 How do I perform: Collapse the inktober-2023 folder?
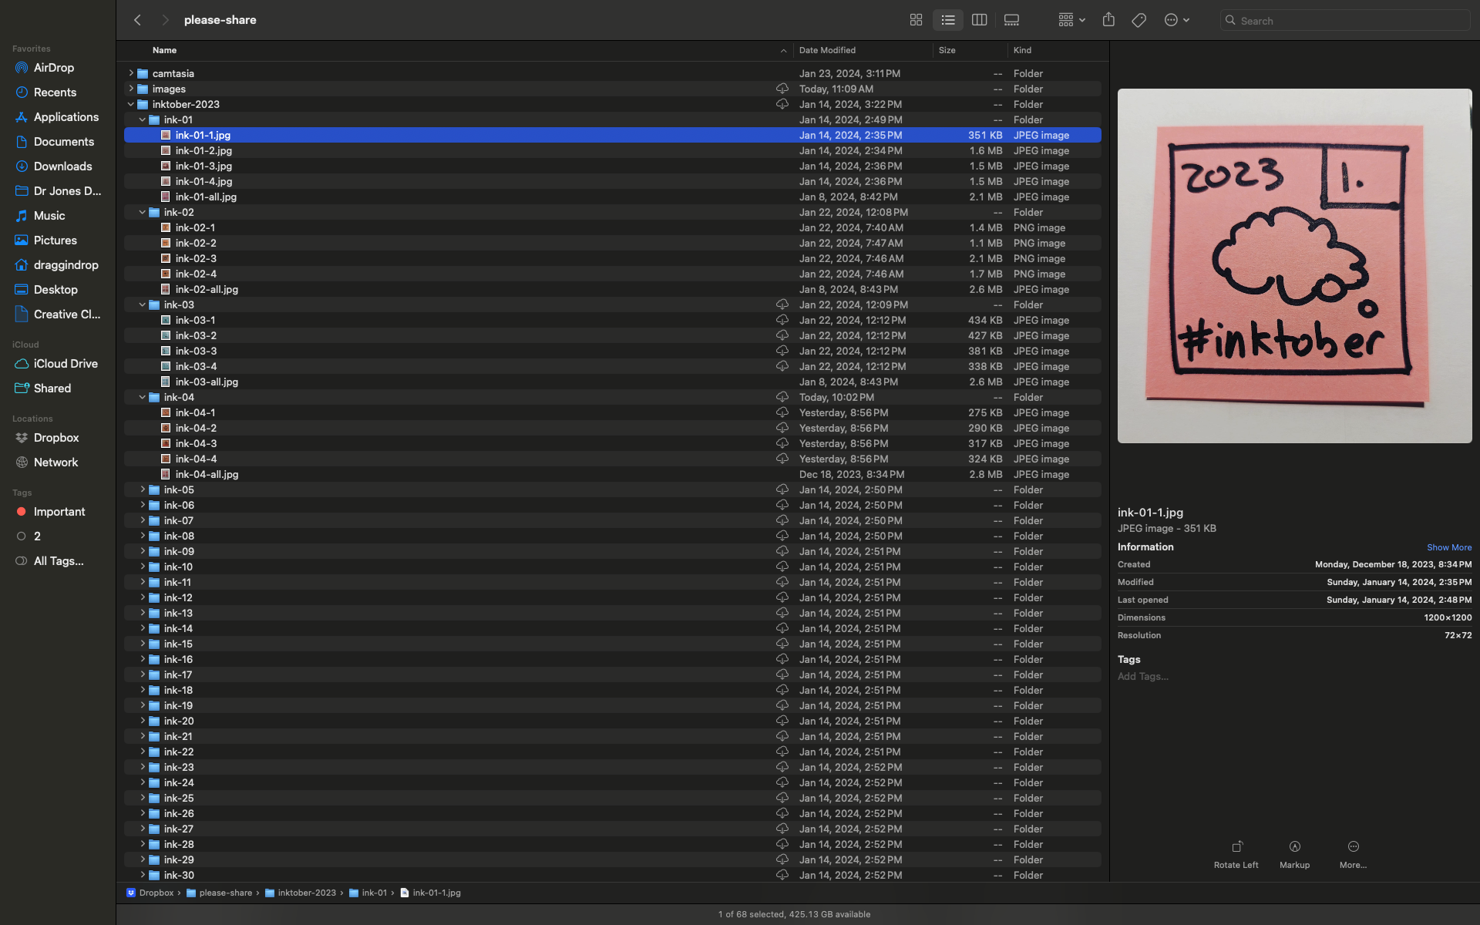click(131, 104)
